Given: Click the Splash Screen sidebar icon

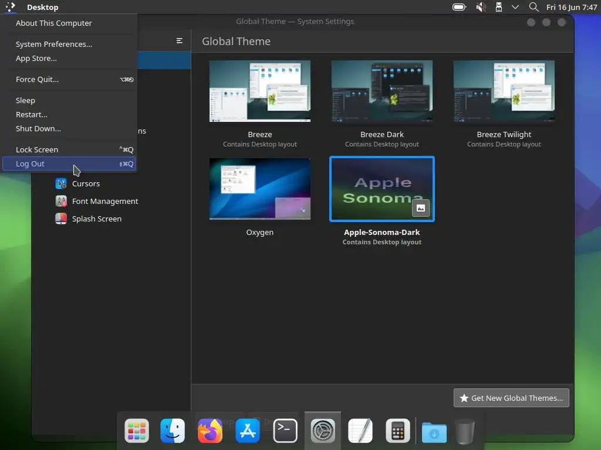Looking at the screenshot, I should point(61,219).
